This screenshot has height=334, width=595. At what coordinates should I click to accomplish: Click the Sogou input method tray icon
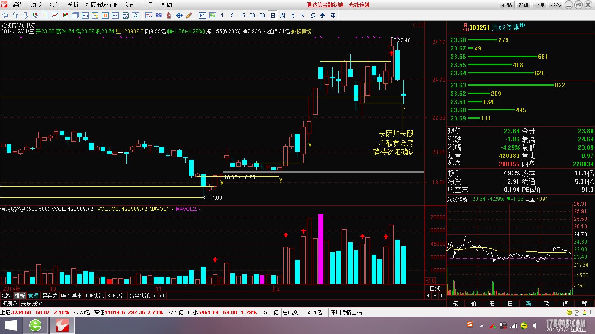click(470, 324)
